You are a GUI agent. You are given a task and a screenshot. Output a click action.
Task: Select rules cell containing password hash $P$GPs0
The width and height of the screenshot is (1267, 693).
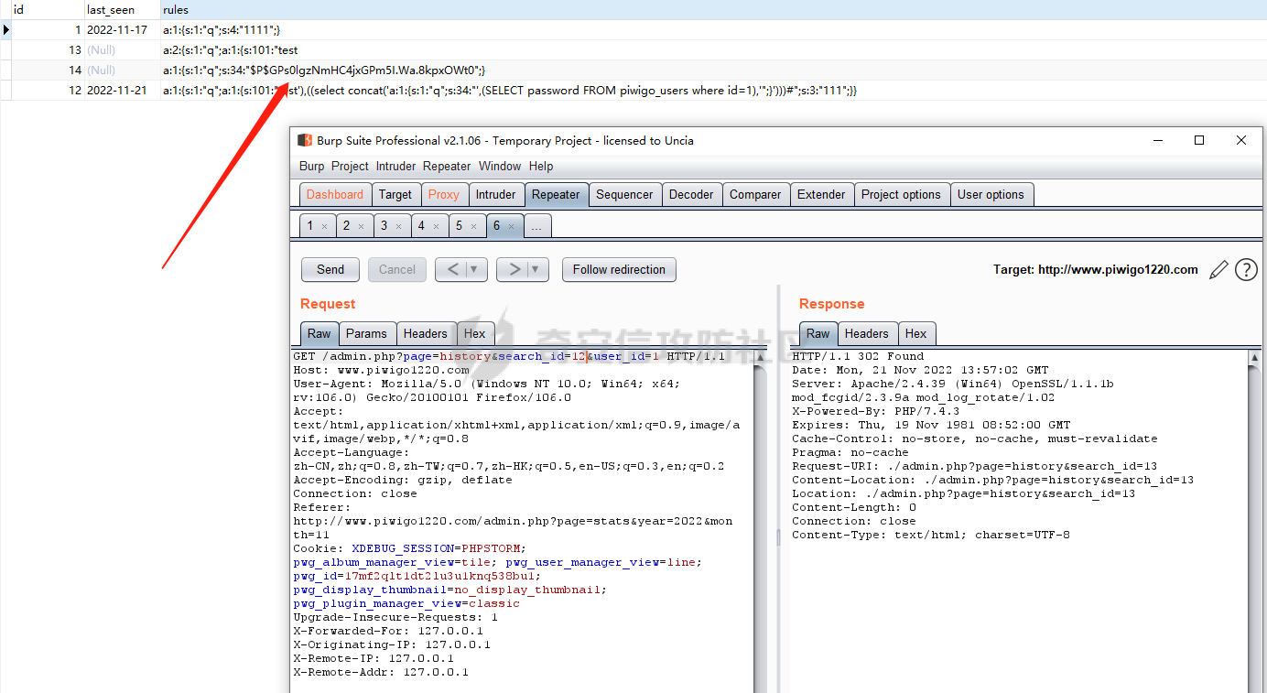pyautogui.click(x=713, y=70)
